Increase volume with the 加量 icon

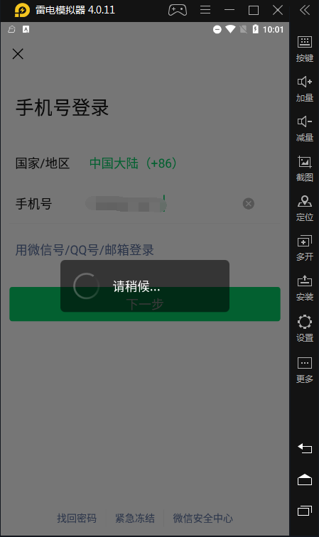tap(304, 89)
